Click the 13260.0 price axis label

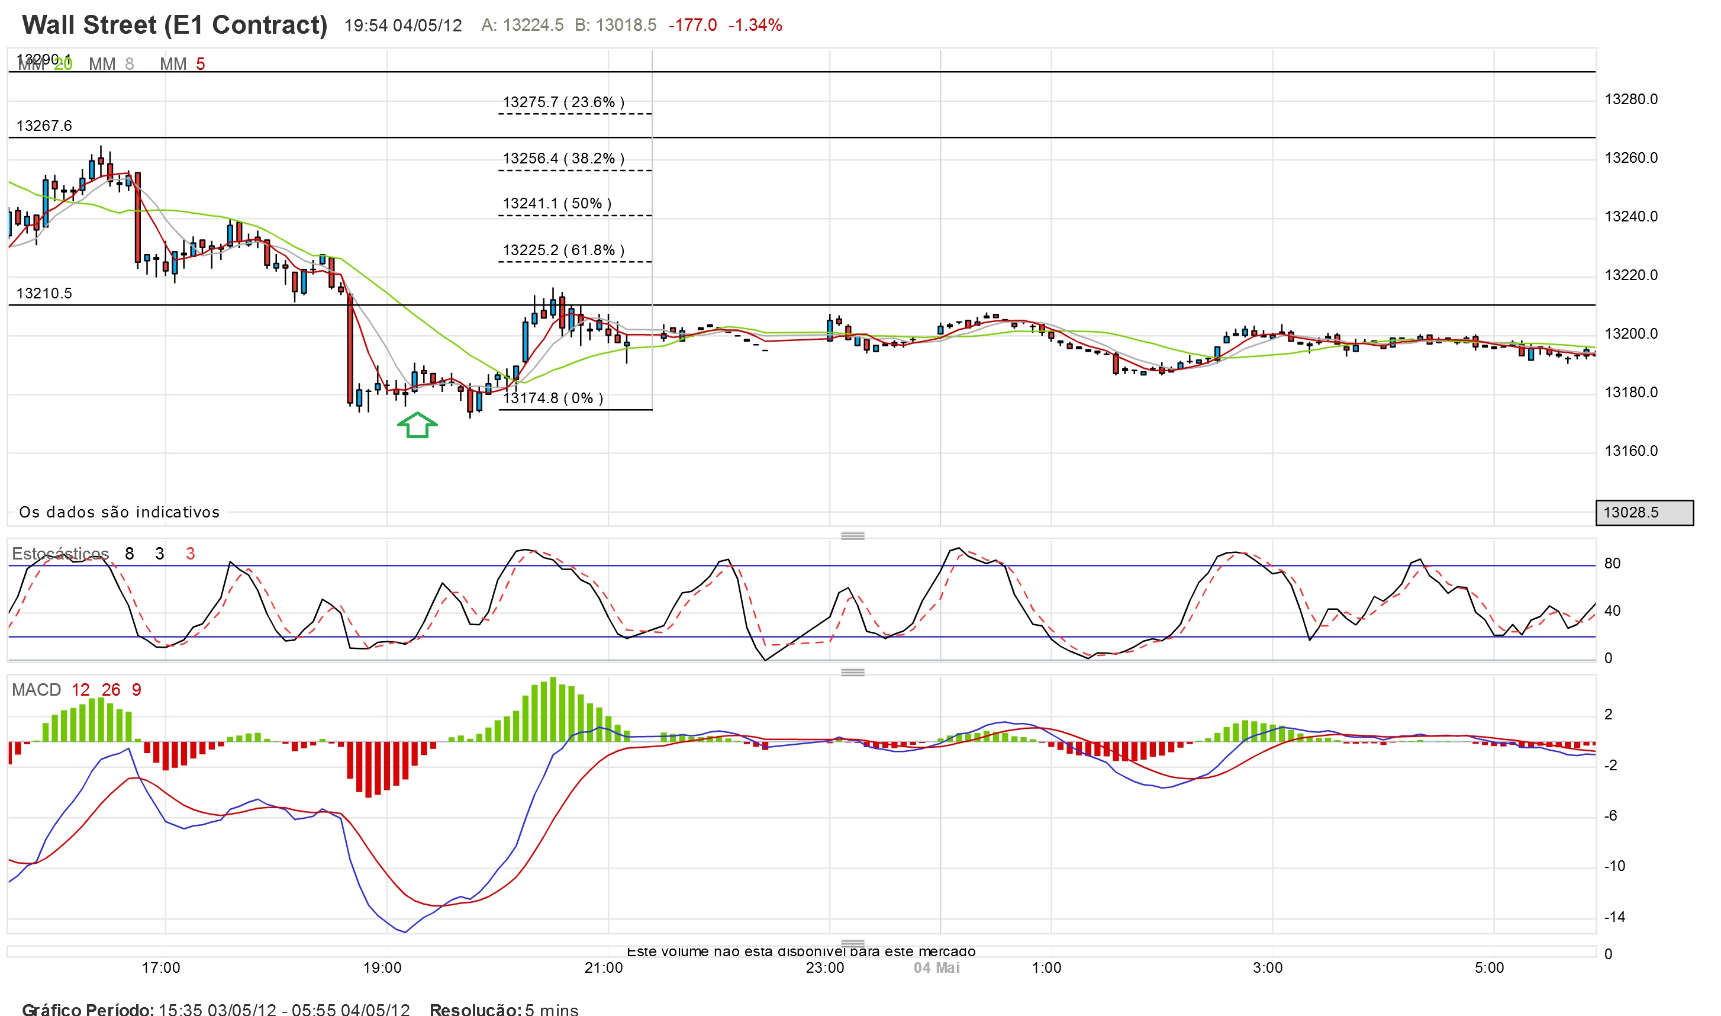point(1632,158)
